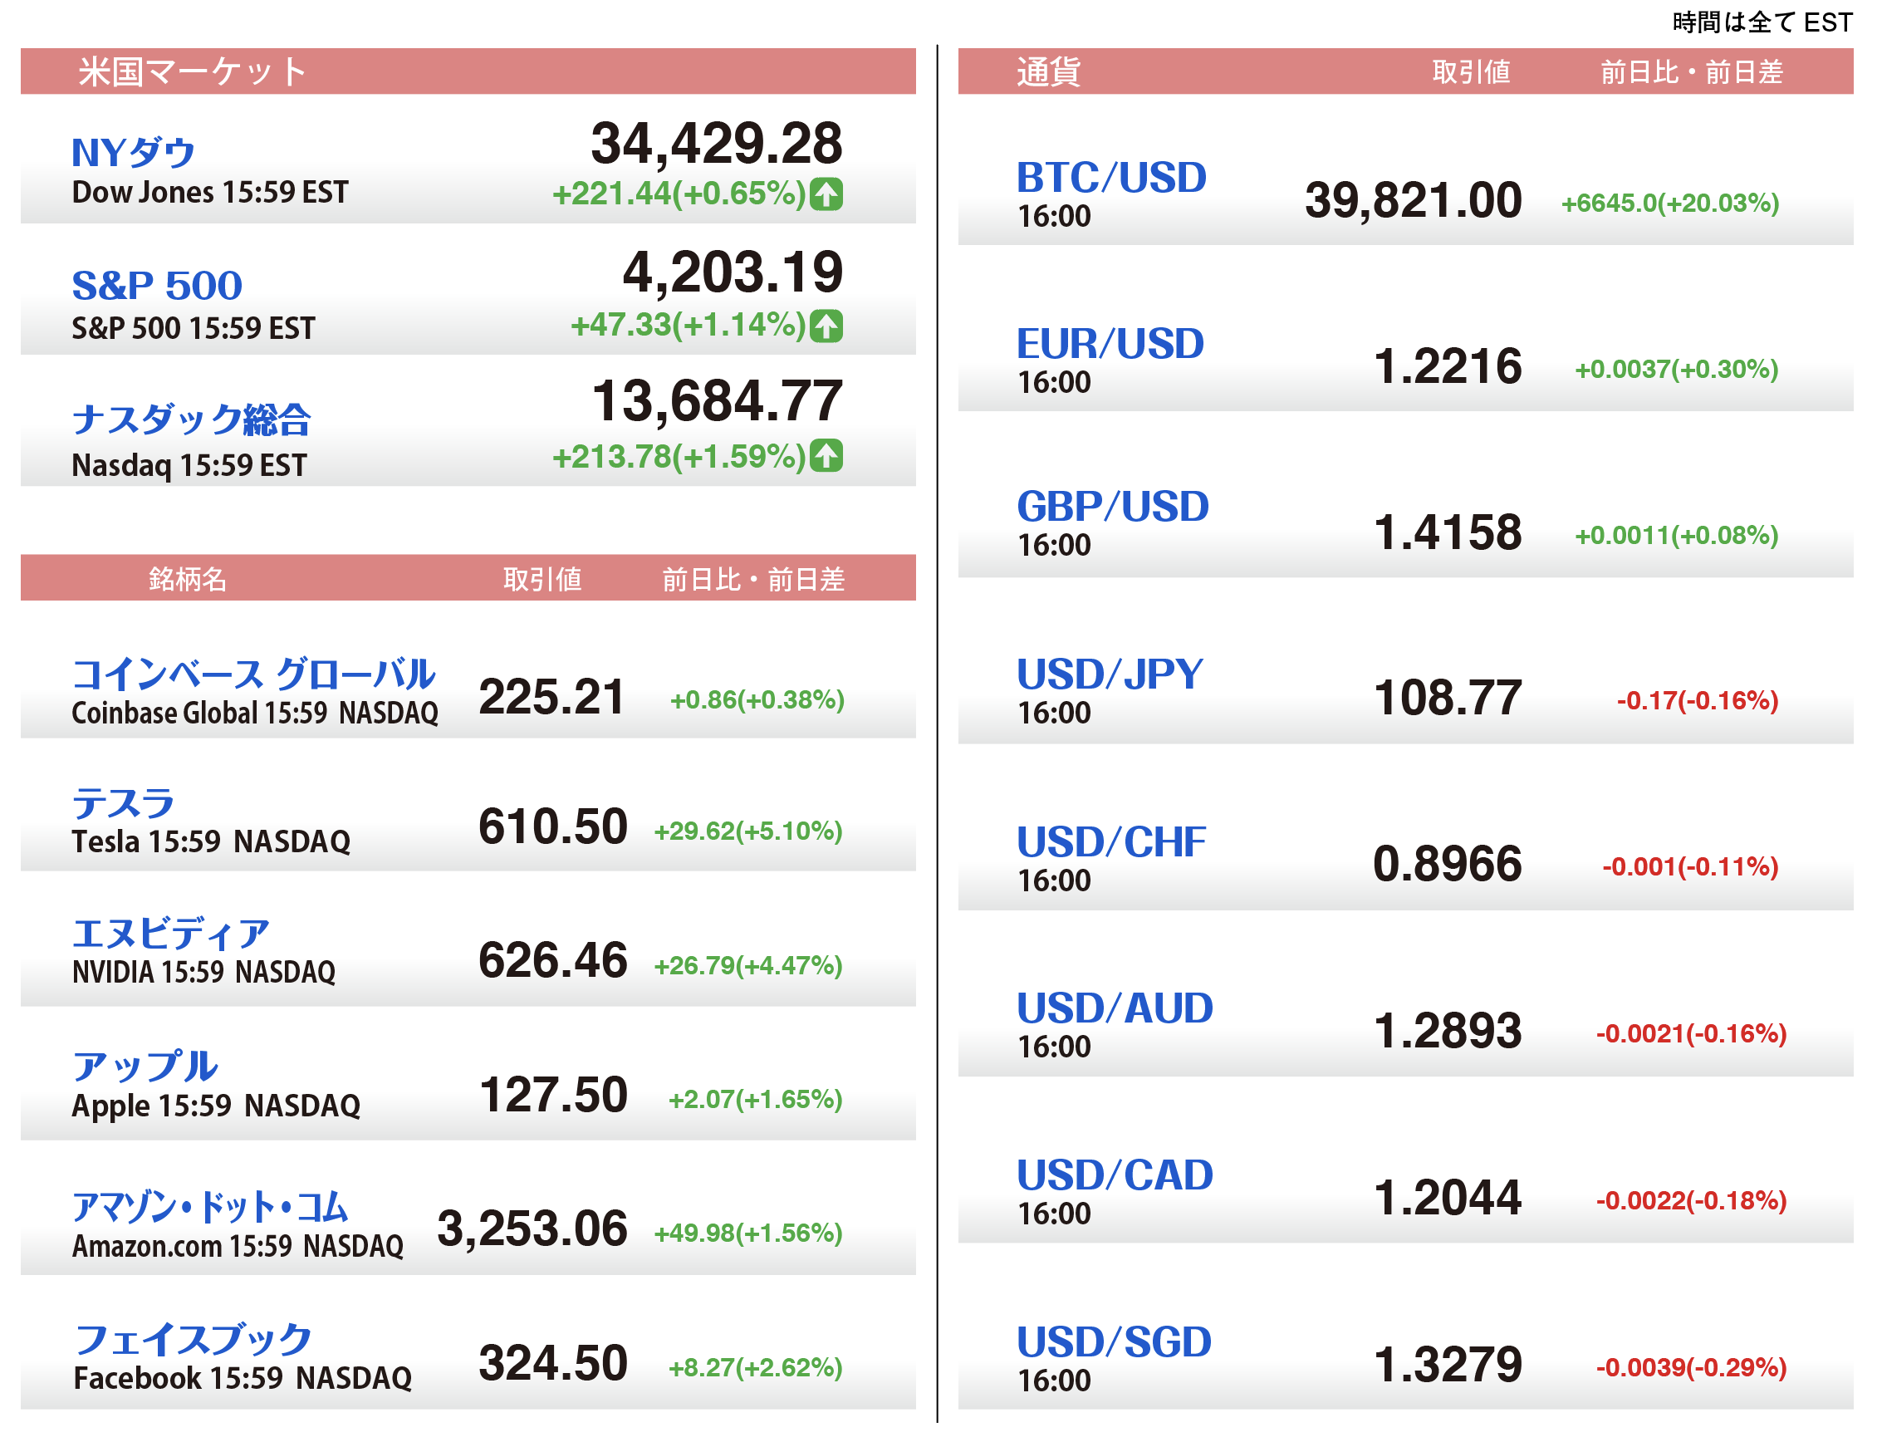Open the EUR/USD currency pair
This screenshot has width=1877, height=1437.
pyautogui.click(x=1110, y=344)
